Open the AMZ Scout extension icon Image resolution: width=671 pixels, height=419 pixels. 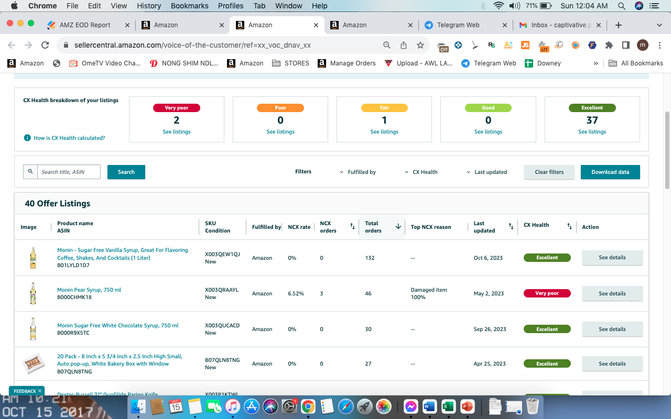point(508,45)
